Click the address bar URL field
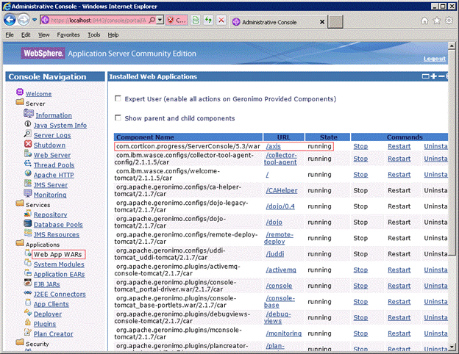 (98, 20)
